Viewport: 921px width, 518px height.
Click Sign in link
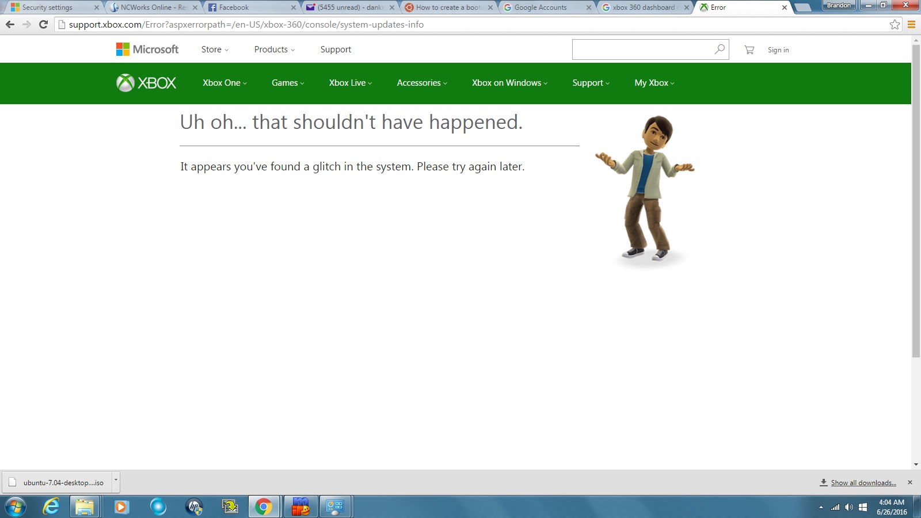click(x=778, y=50)
